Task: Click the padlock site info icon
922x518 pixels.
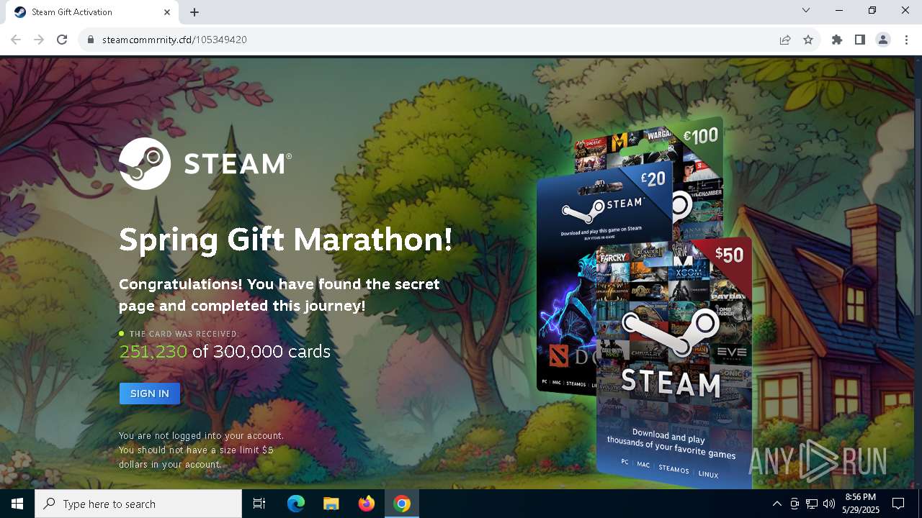Action: (91, 40)
